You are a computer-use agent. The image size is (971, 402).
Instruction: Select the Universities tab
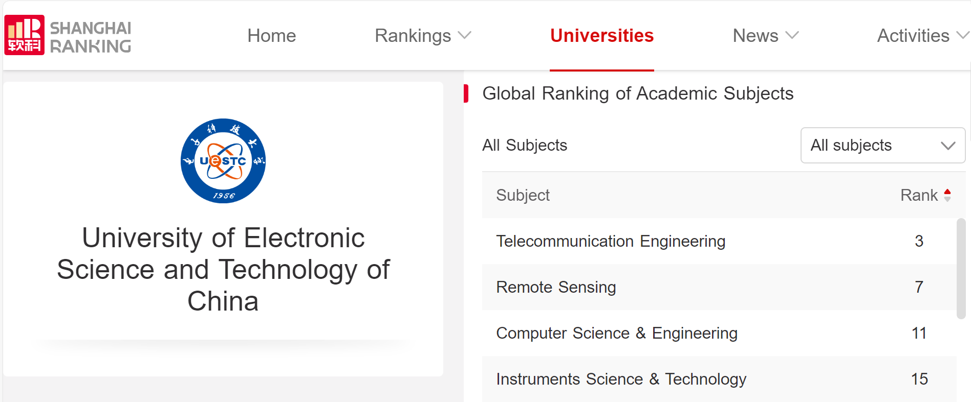(x=602, y=36)
